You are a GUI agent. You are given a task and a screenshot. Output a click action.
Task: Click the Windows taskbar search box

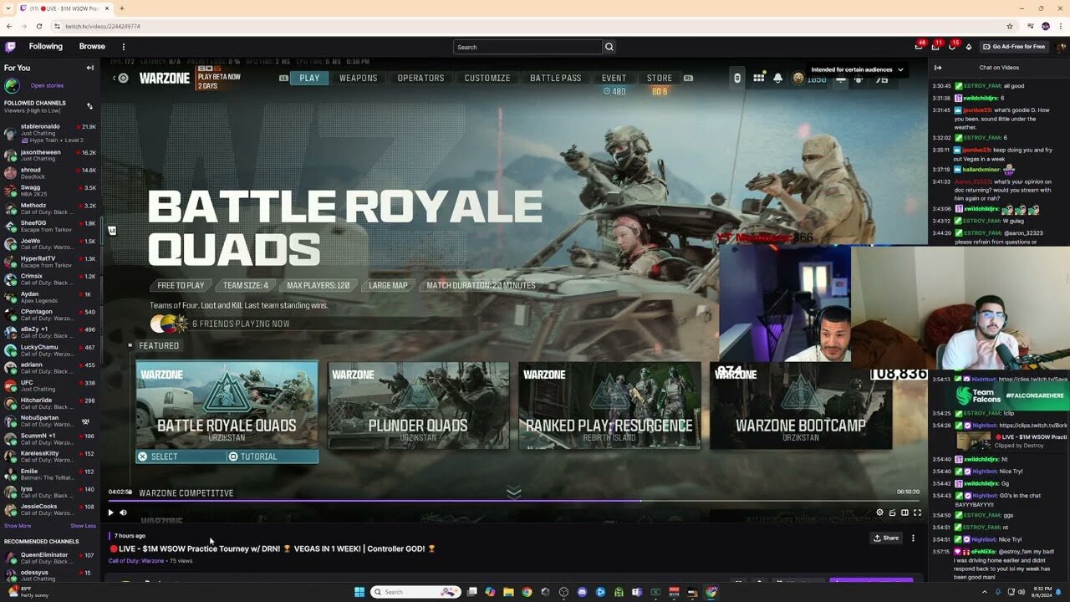(x=416, y=592)
